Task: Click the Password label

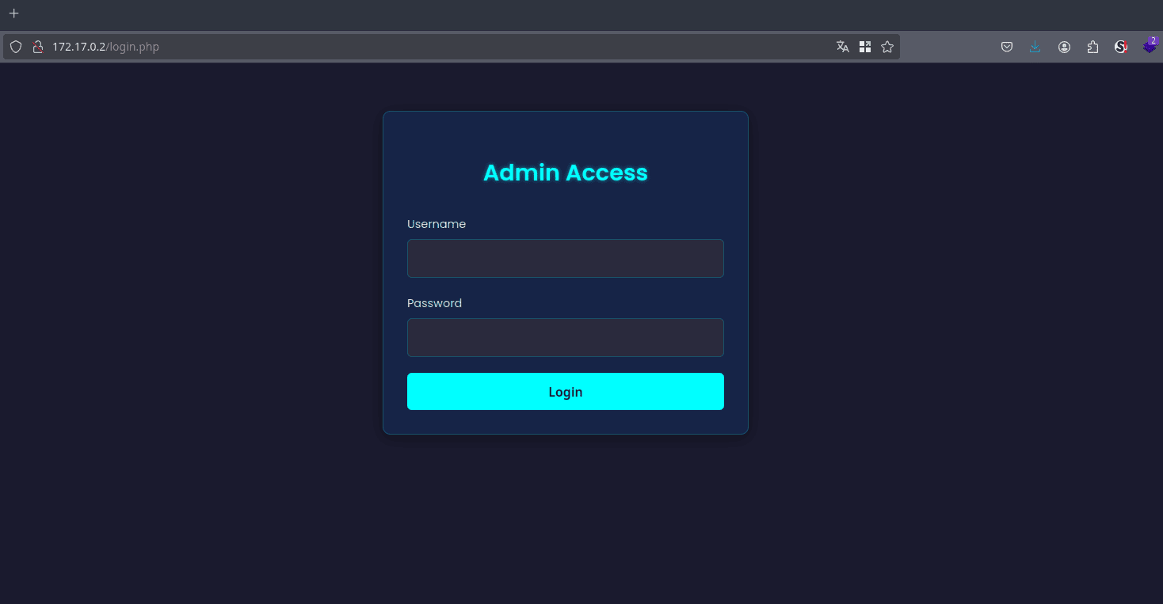Action: point(434,303)
